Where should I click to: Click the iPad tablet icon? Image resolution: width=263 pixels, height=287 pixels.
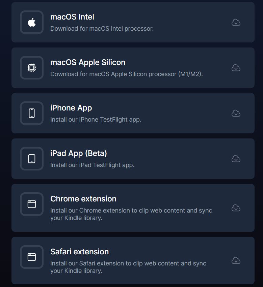32,159
